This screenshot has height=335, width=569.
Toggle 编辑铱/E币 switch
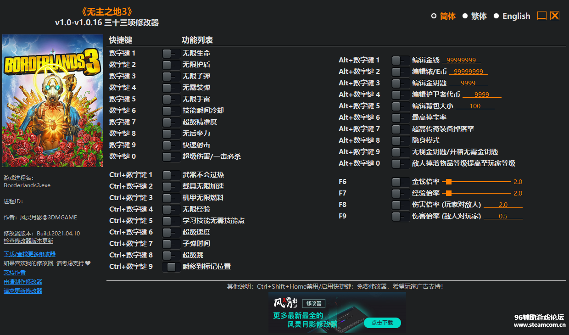coord(400,72)
